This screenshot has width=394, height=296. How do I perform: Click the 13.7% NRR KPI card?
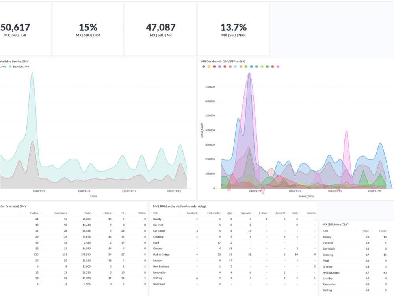coord(234,29)
